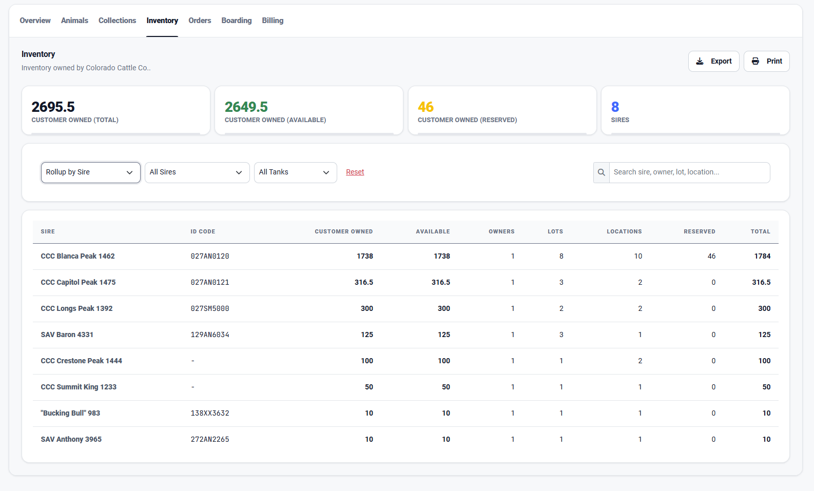The width and height of the screenshot is (814, 491).
Task: Click the Inventory page heading
Action: tap(38, 54)
